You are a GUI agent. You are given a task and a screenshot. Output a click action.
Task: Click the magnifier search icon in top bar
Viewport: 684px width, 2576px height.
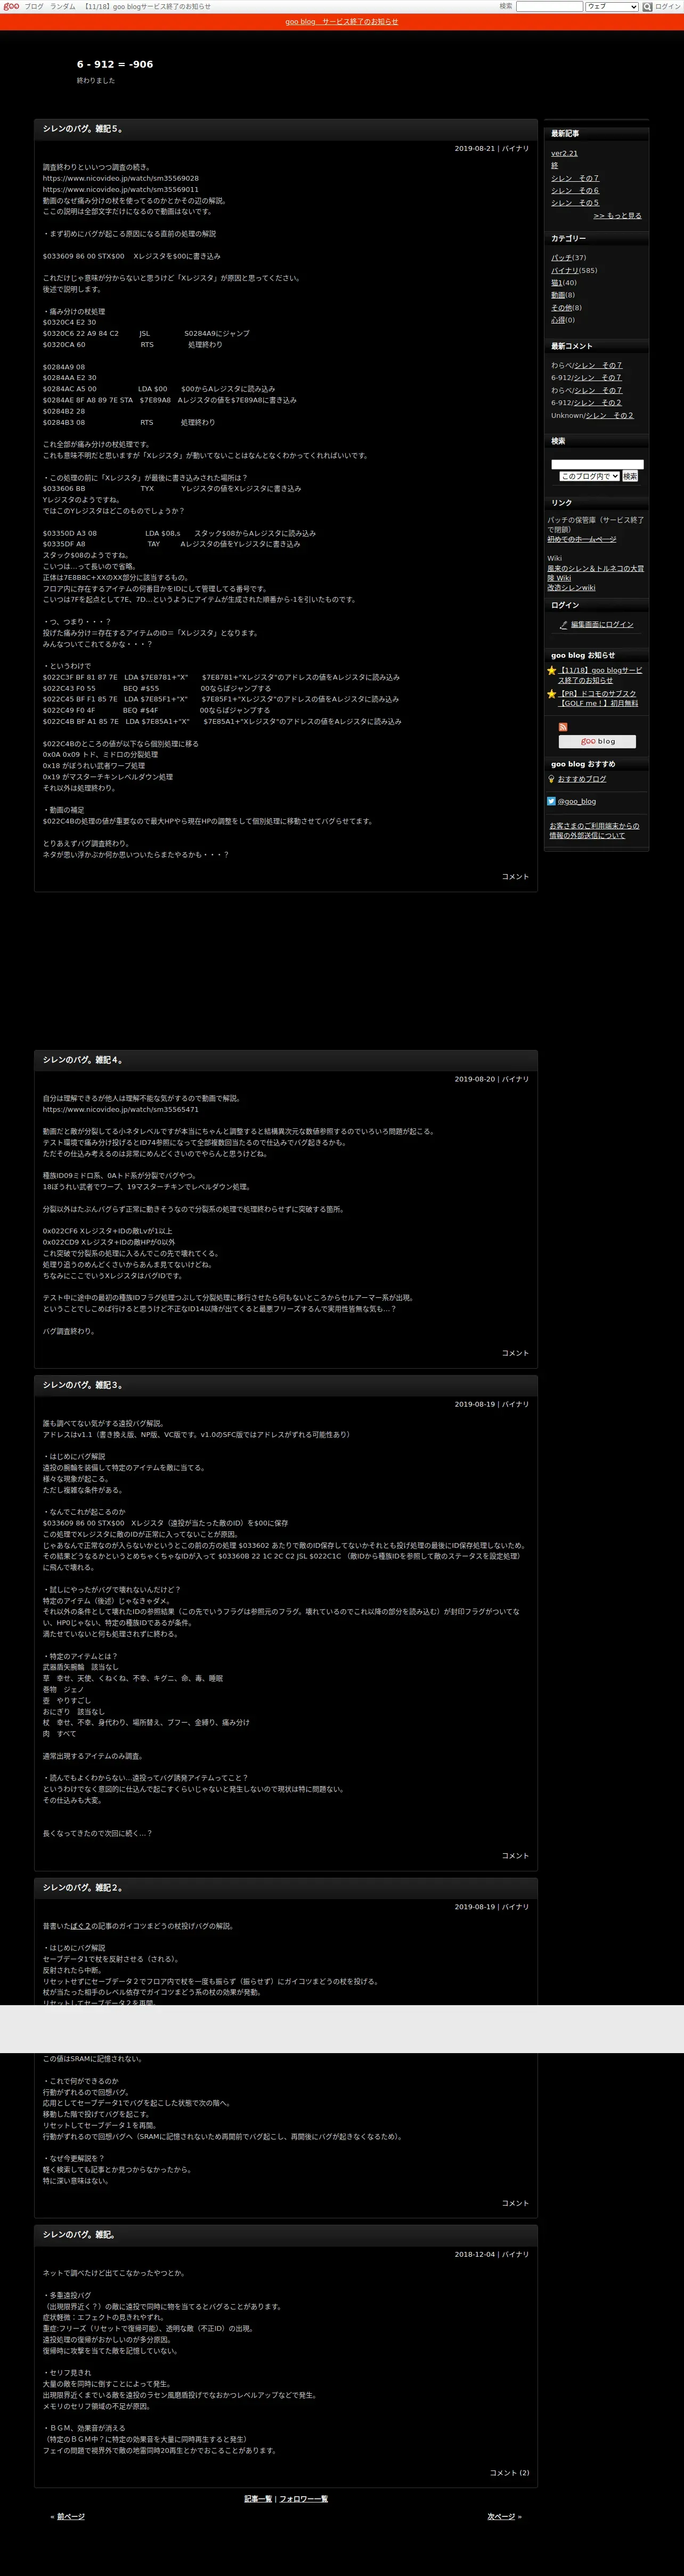(x=647, y=6)
